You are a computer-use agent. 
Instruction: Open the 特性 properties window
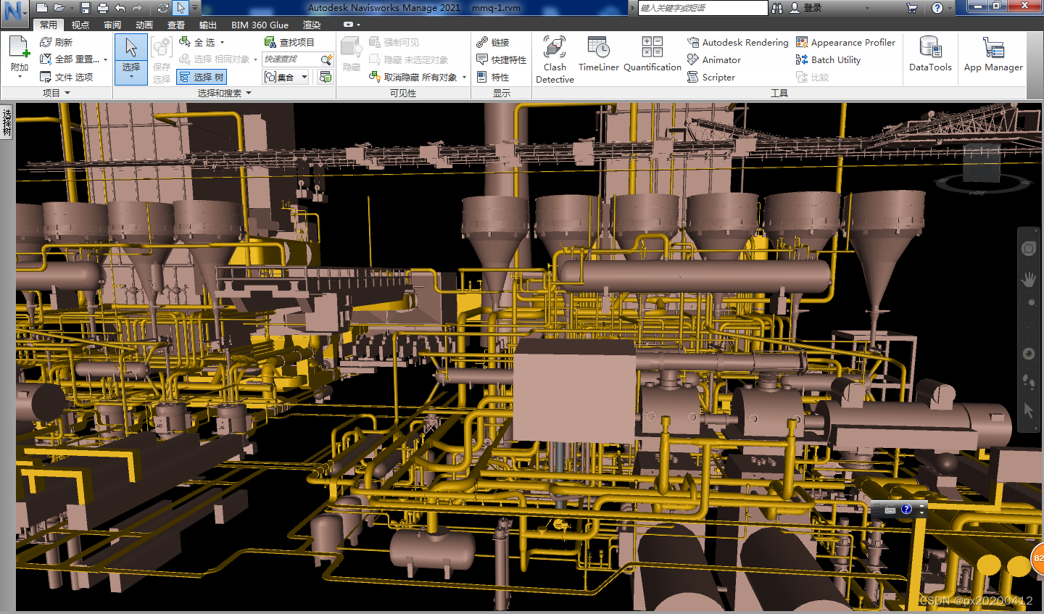tap(493, 77)
